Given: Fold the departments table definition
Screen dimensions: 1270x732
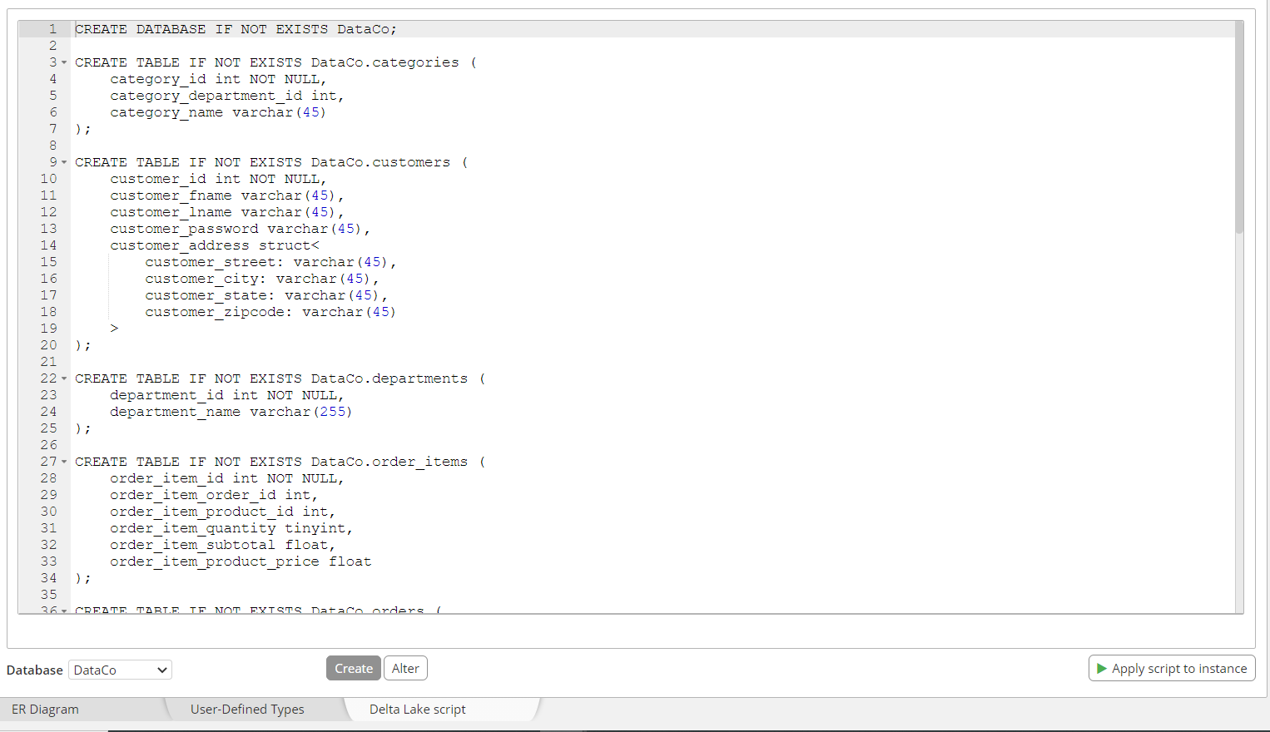Looking at the screenshot, I should [x=64, y=379].
